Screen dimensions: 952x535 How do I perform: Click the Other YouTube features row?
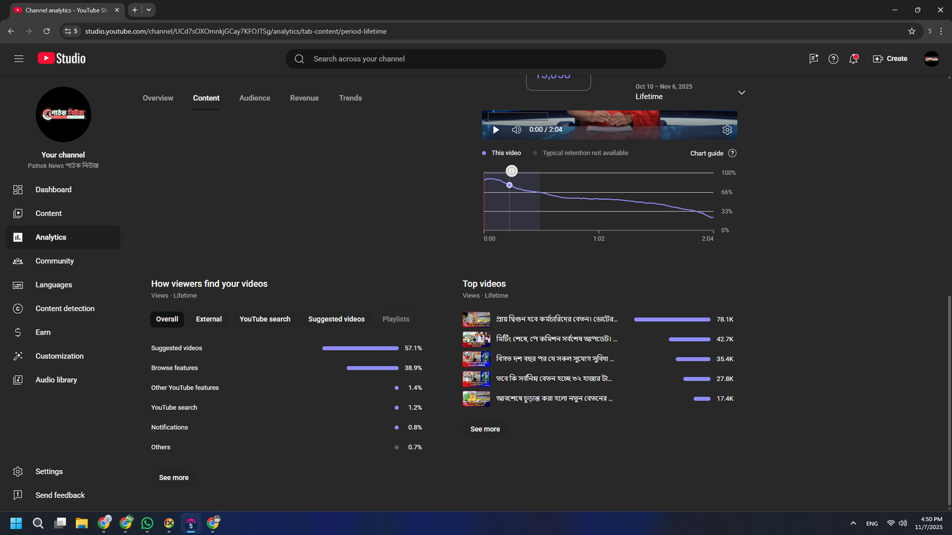click(286, 388)
